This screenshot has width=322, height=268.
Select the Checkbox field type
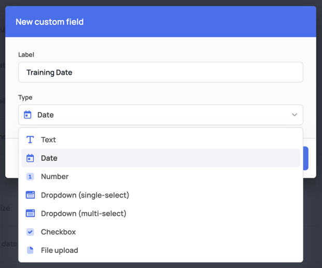(161, 232)
